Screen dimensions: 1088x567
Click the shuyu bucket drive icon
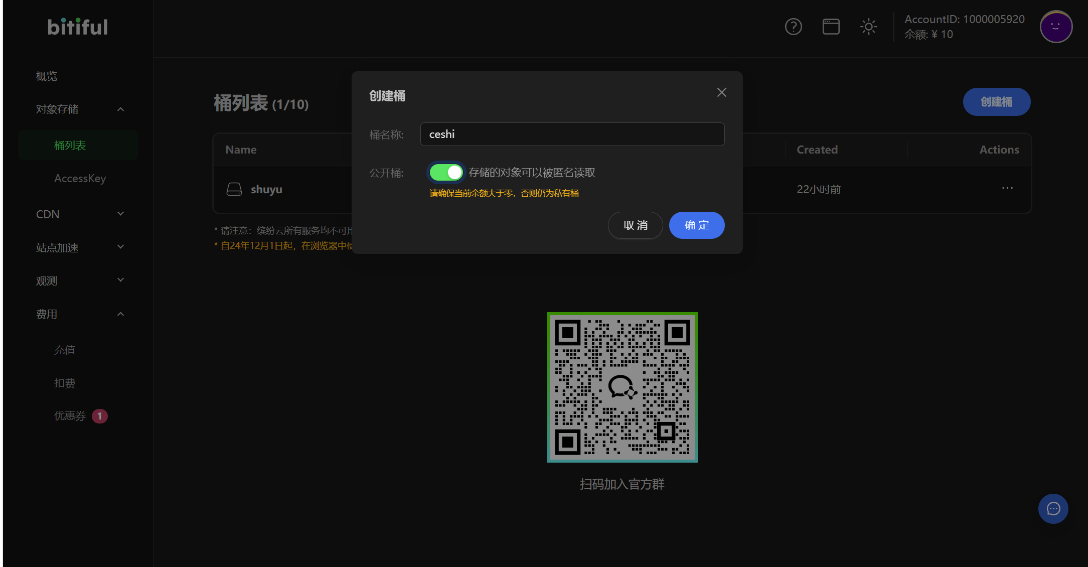click(234, 189)
